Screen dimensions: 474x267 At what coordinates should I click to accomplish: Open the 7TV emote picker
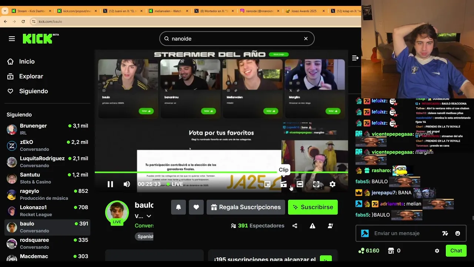tap(445, 233)
